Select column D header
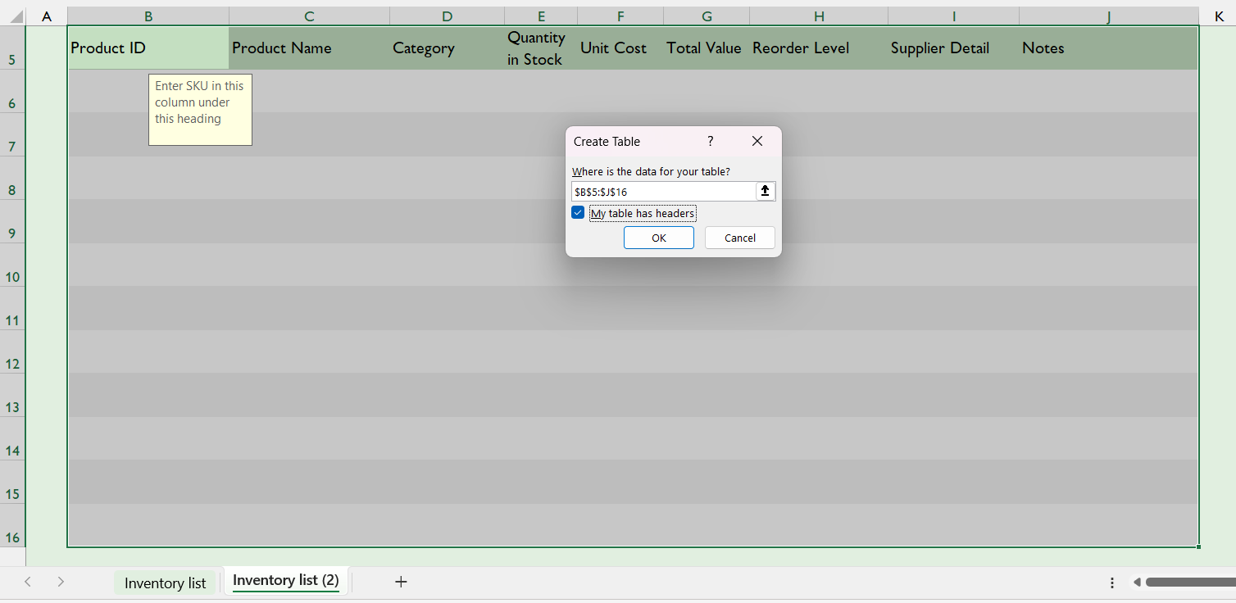The image size is (1236, 603). click(x=447, y=16)
